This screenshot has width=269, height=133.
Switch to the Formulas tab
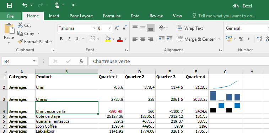112,16
